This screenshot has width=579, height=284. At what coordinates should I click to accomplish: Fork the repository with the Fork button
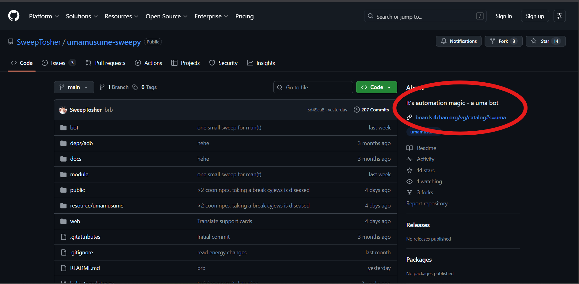click(503, 41)
